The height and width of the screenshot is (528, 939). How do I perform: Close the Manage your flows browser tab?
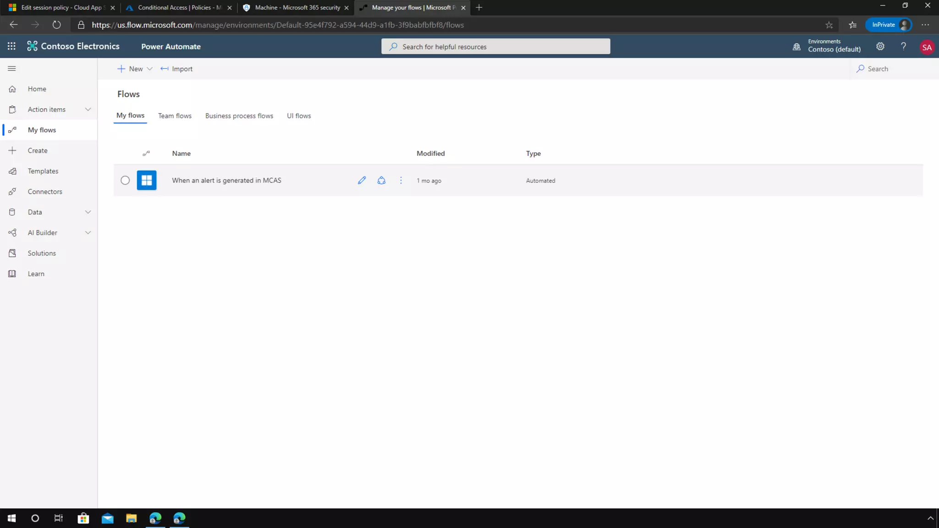pyautogui.click(x=463, y=8)
